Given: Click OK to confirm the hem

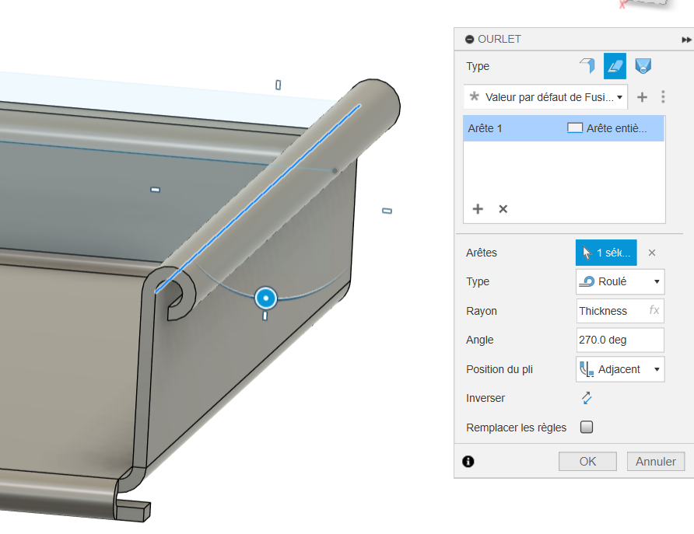Looking at the screenshot, I should (587, 462).
